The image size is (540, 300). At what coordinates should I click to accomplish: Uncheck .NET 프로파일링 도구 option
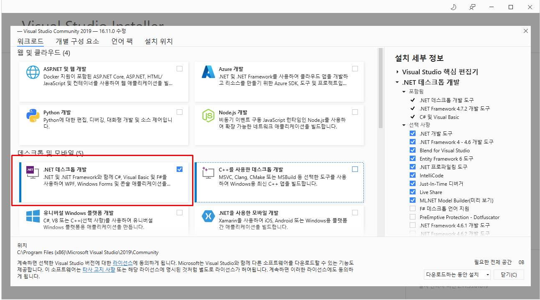[x=413, y=167]
